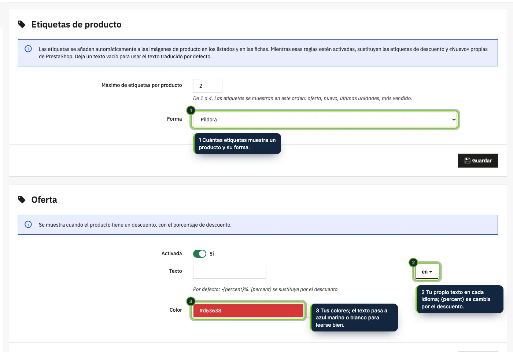Image resolution: width=513 pixels, height=352 pixels.
Task: Click the Texto label
Action: pos(176,271)
